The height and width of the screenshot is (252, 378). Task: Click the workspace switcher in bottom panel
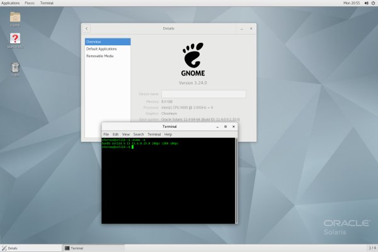pos(372,248)
